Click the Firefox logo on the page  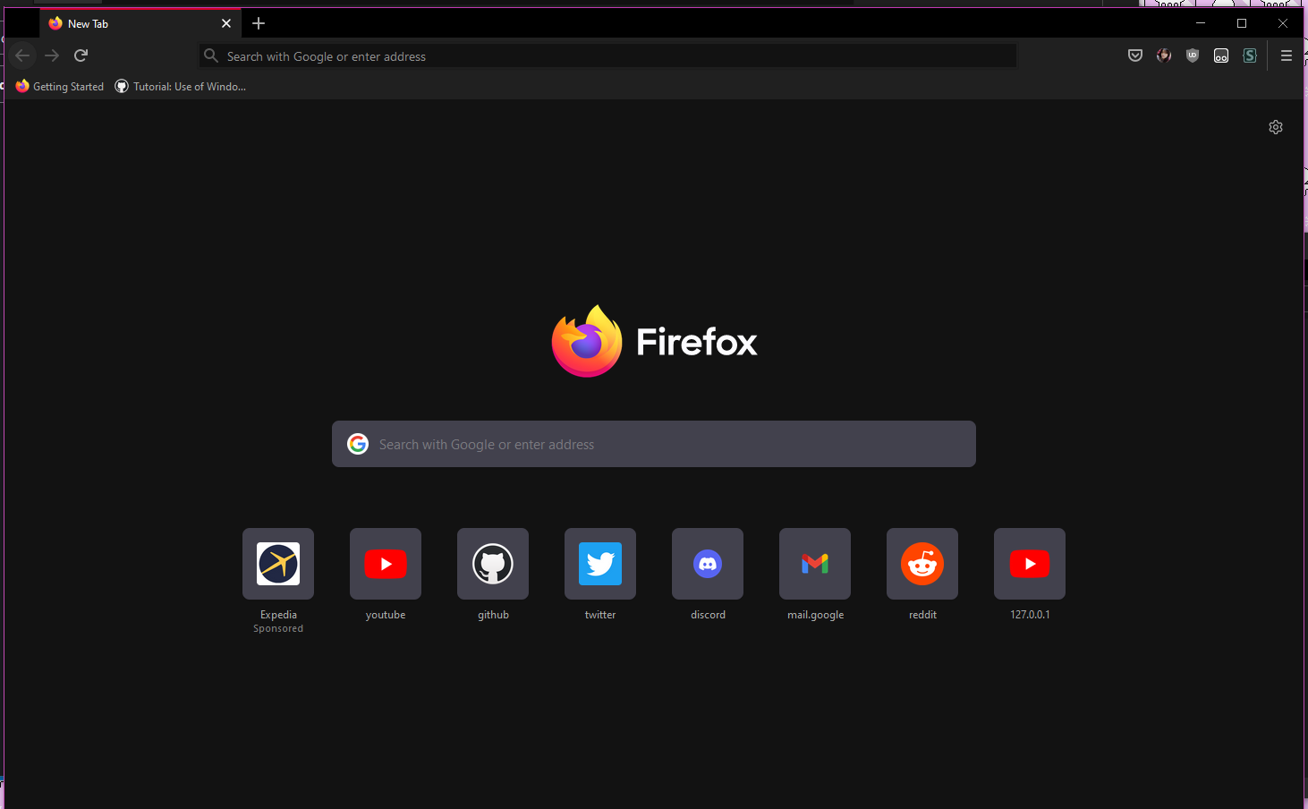point(654,341)
